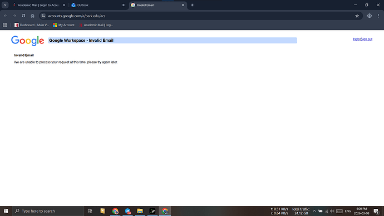Open the black P app on taskbar

coord(152,211)
